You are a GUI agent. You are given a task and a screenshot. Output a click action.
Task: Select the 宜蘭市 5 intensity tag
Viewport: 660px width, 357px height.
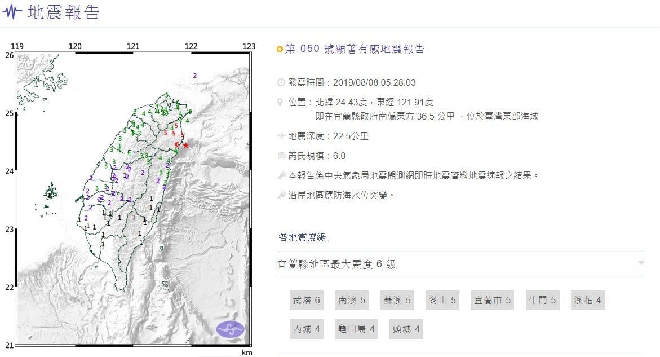point(493,300)
